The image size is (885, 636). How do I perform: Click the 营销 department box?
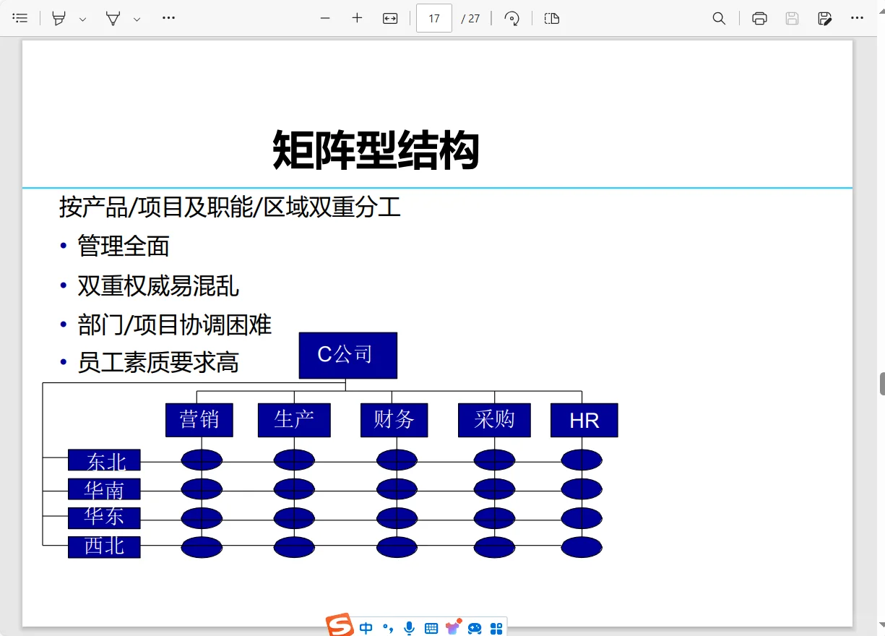pyautogui.click(x=199, y=420)
